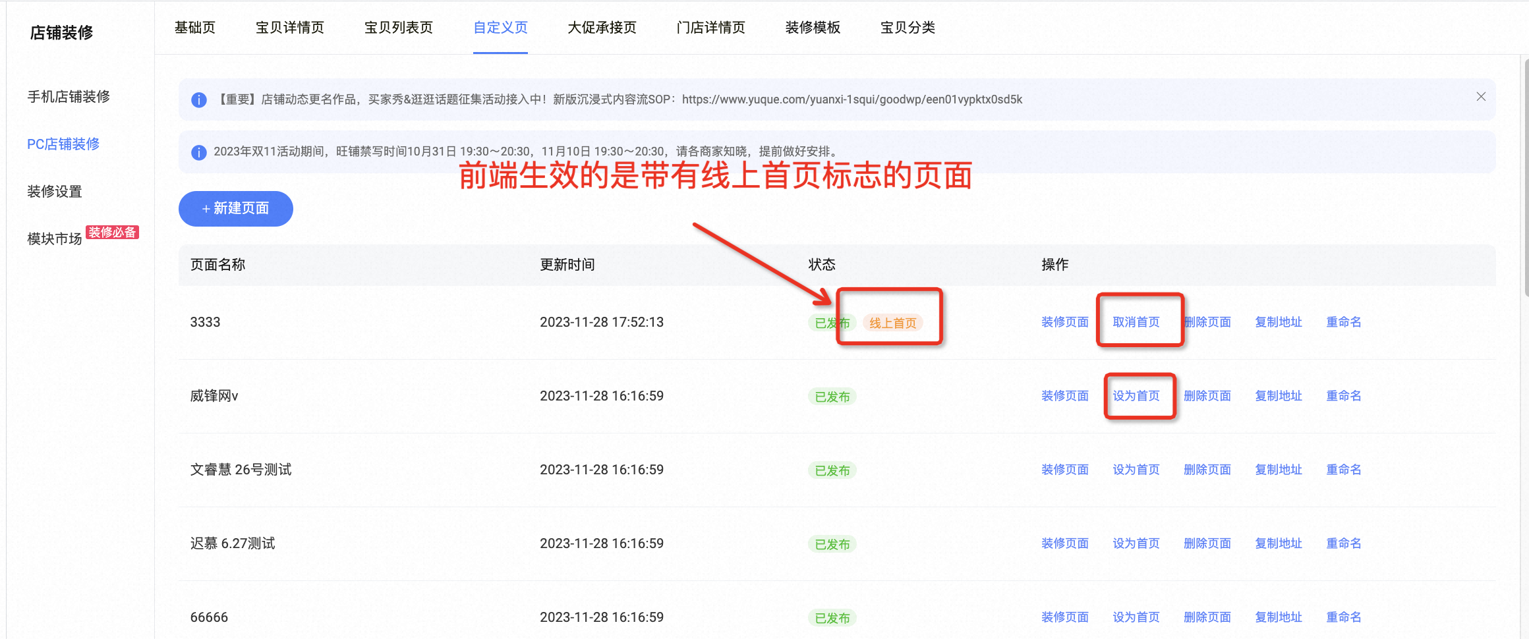The image size is (1529, 639).
Task: Click the 状态 column header
Action: [x=822, y=265]
